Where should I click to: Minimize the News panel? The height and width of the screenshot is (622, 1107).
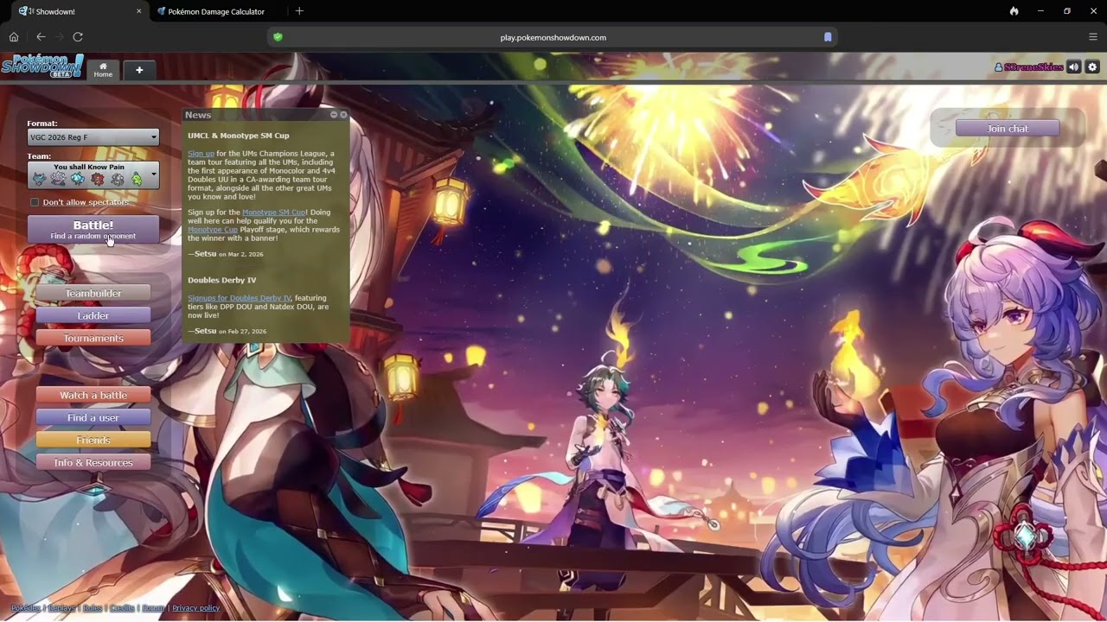click(334, 115)
